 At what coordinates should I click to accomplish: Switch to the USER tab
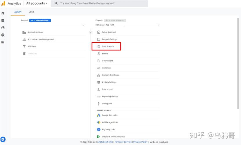click(x=31, y=12)
